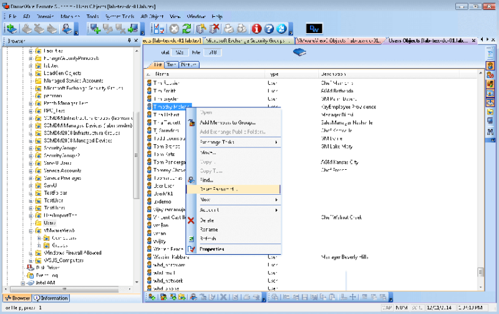Select the Users folder in browser tree
The width and height of the screenshot is (499, 314).
click(x=50, y=223)
